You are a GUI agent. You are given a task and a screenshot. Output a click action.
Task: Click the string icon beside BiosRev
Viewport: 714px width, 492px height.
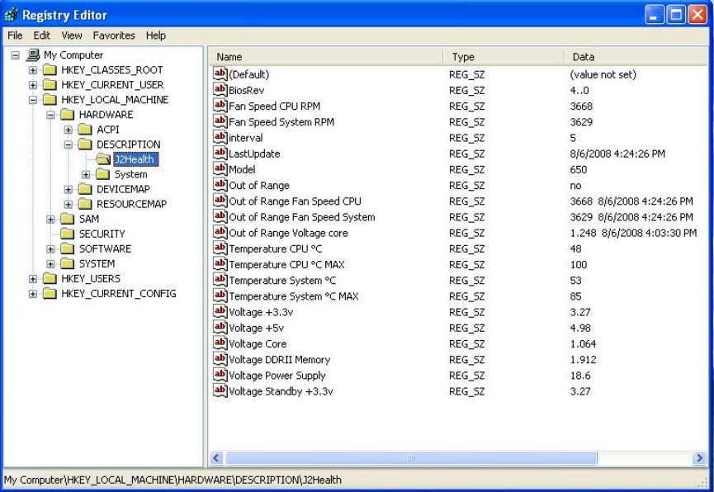coord(220,90)
